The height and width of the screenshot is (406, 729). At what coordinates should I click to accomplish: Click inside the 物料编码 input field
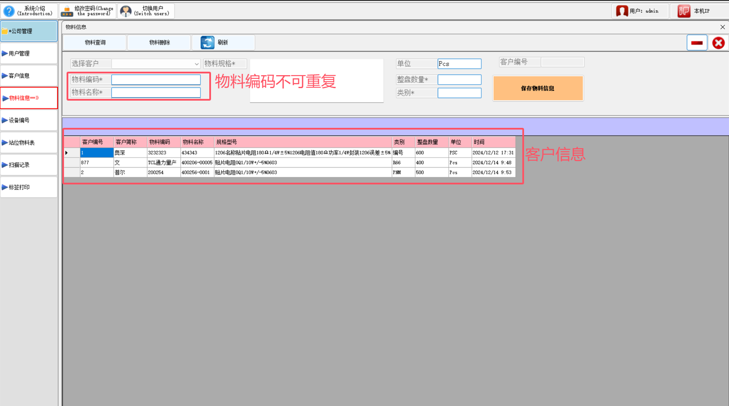click(156, 79)
